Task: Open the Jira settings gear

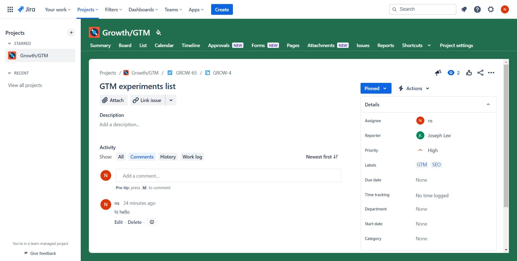Action: 491,9
